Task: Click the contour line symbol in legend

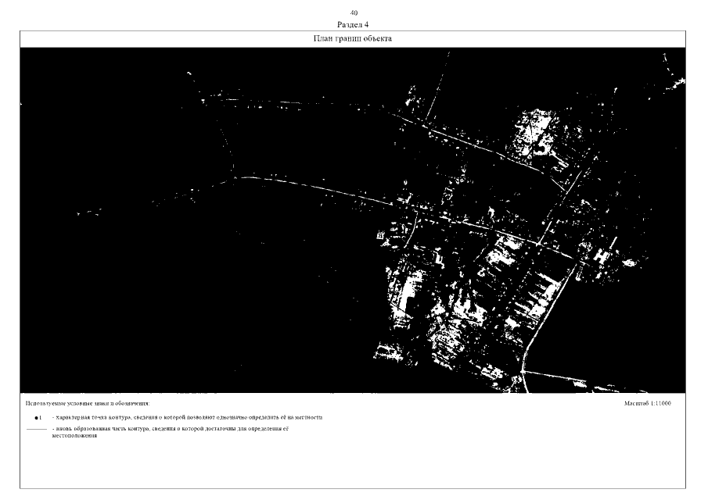Action: click(x=36, y=430)
